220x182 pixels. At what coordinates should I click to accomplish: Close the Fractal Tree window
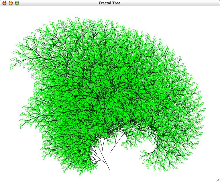[5, 3]
